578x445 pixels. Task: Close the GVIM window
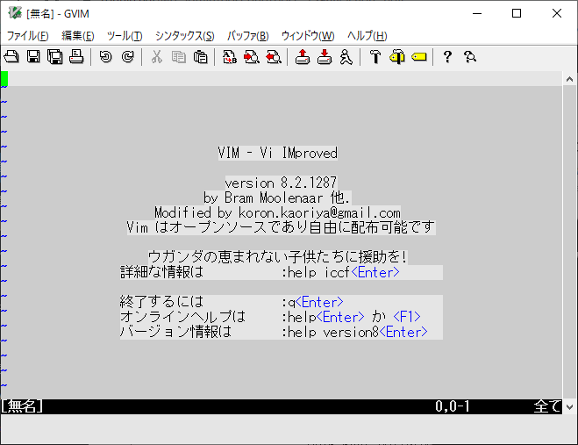coord(557,14)
